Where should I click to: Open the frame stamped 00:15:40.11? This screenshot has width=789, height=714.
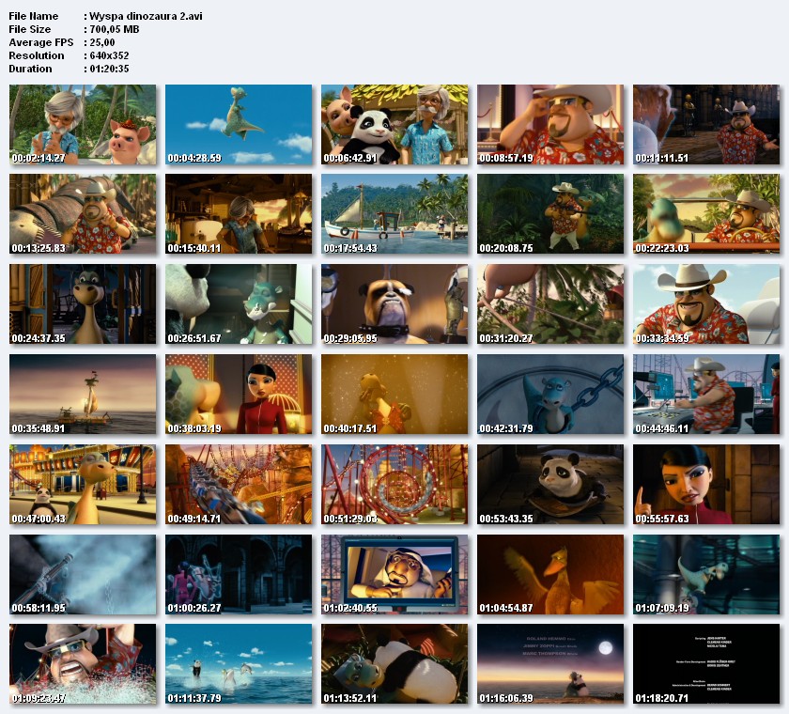tap(239, 214)
